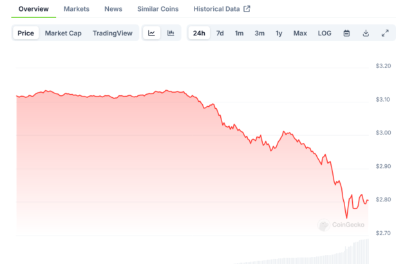This screenshot has height=264, width=396.
Task: Choose the 3m time range
Action: 259,33
